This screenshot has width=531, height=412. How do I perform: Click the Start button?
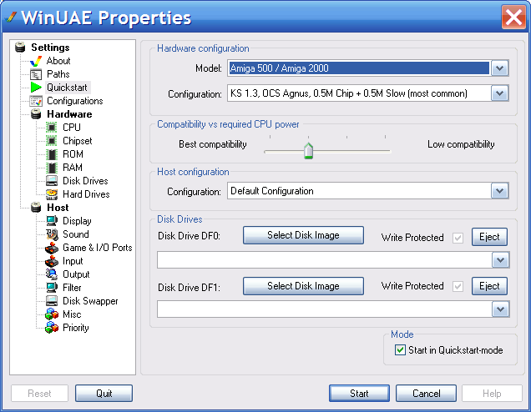pos(359,394)
